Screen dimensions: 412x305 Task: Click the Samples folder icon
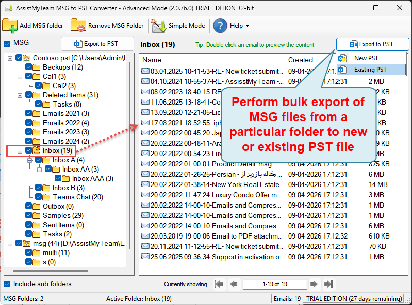tap(36, 215)
